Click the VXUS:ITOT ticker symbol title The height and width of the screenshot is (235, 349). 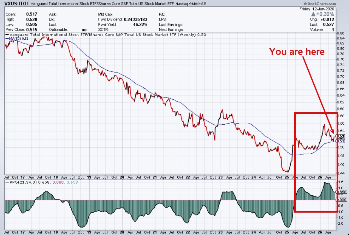[x=17, y=3]
